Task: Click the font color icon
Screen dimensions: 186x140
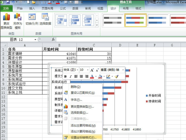Action: point(92,77)
